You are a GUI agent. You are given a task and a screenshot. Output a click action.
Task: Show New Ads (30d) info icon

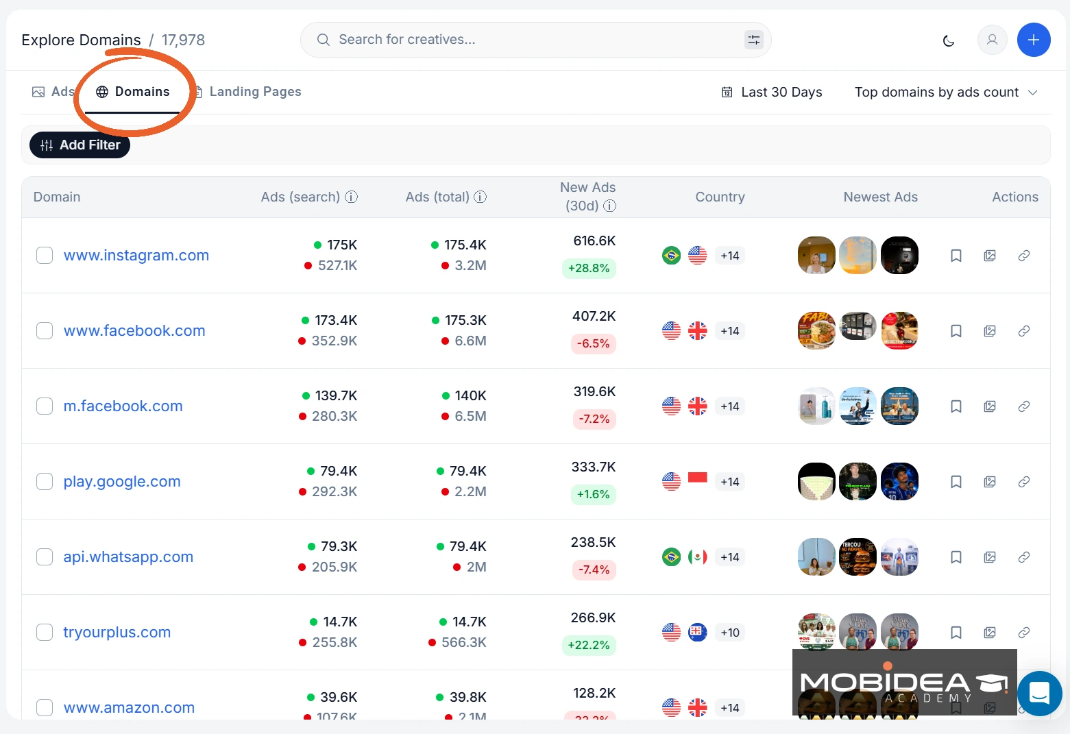coord(609,206)
